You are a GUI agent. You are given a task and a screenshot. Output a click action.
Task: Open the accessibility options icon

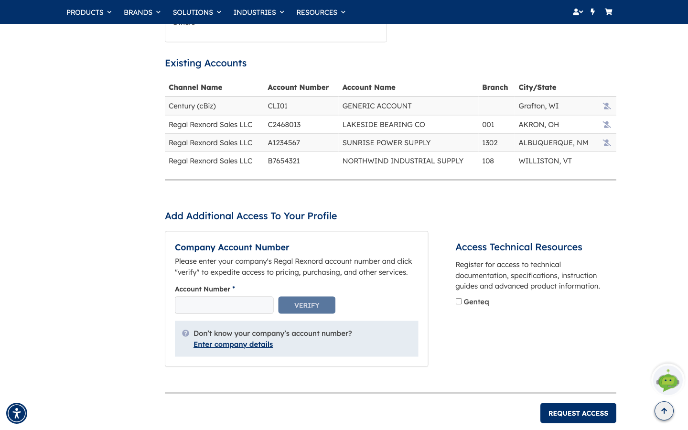click(x=17, y=413)
